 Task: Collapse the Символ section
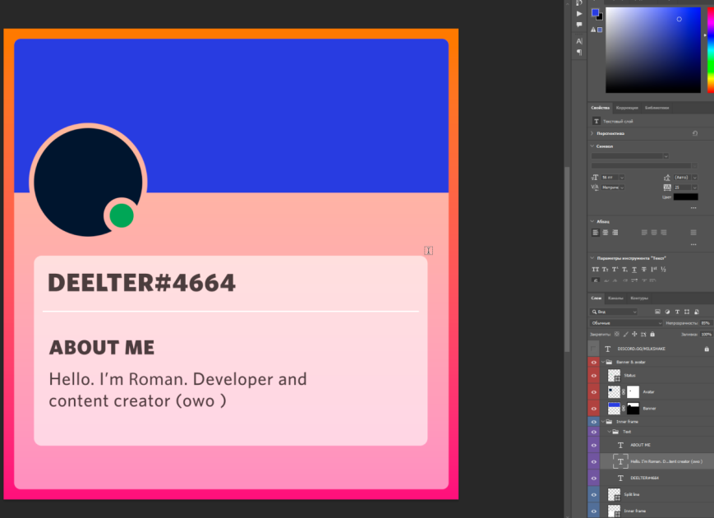tap(592, 146)
